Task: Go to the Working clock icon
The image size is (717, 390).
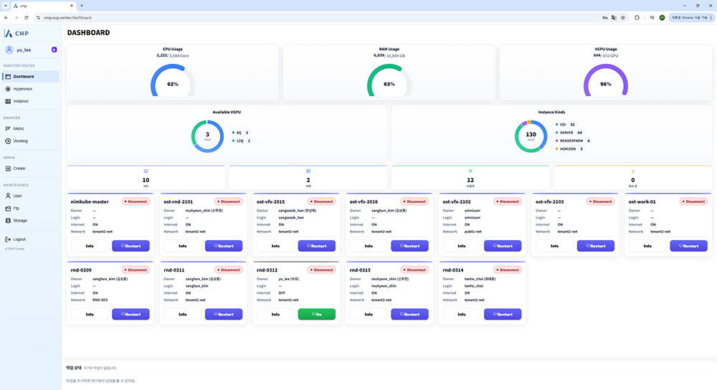Action: click(8, 141)
